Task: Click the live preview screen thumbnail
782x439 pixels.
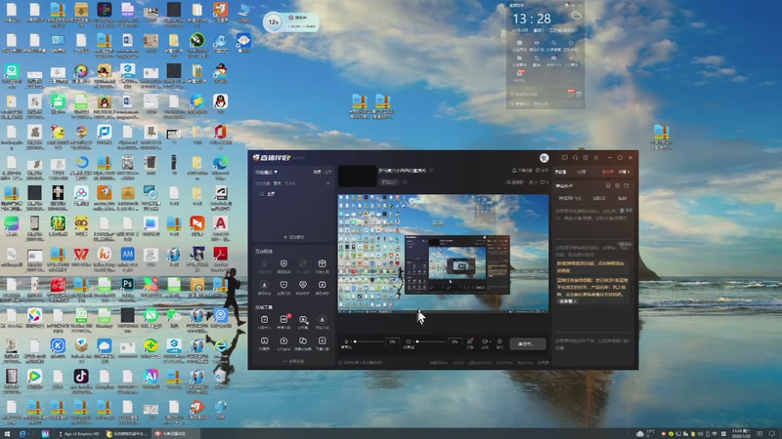Action: click(x=443, y=254)
